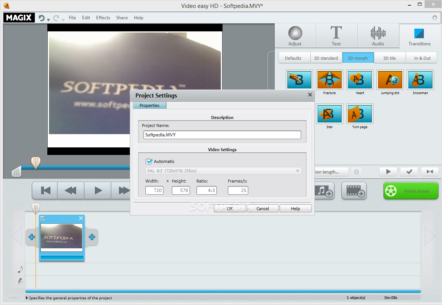Click the MAGIX logo
Screen dimensions: 442x305
[x=19, y=17]
